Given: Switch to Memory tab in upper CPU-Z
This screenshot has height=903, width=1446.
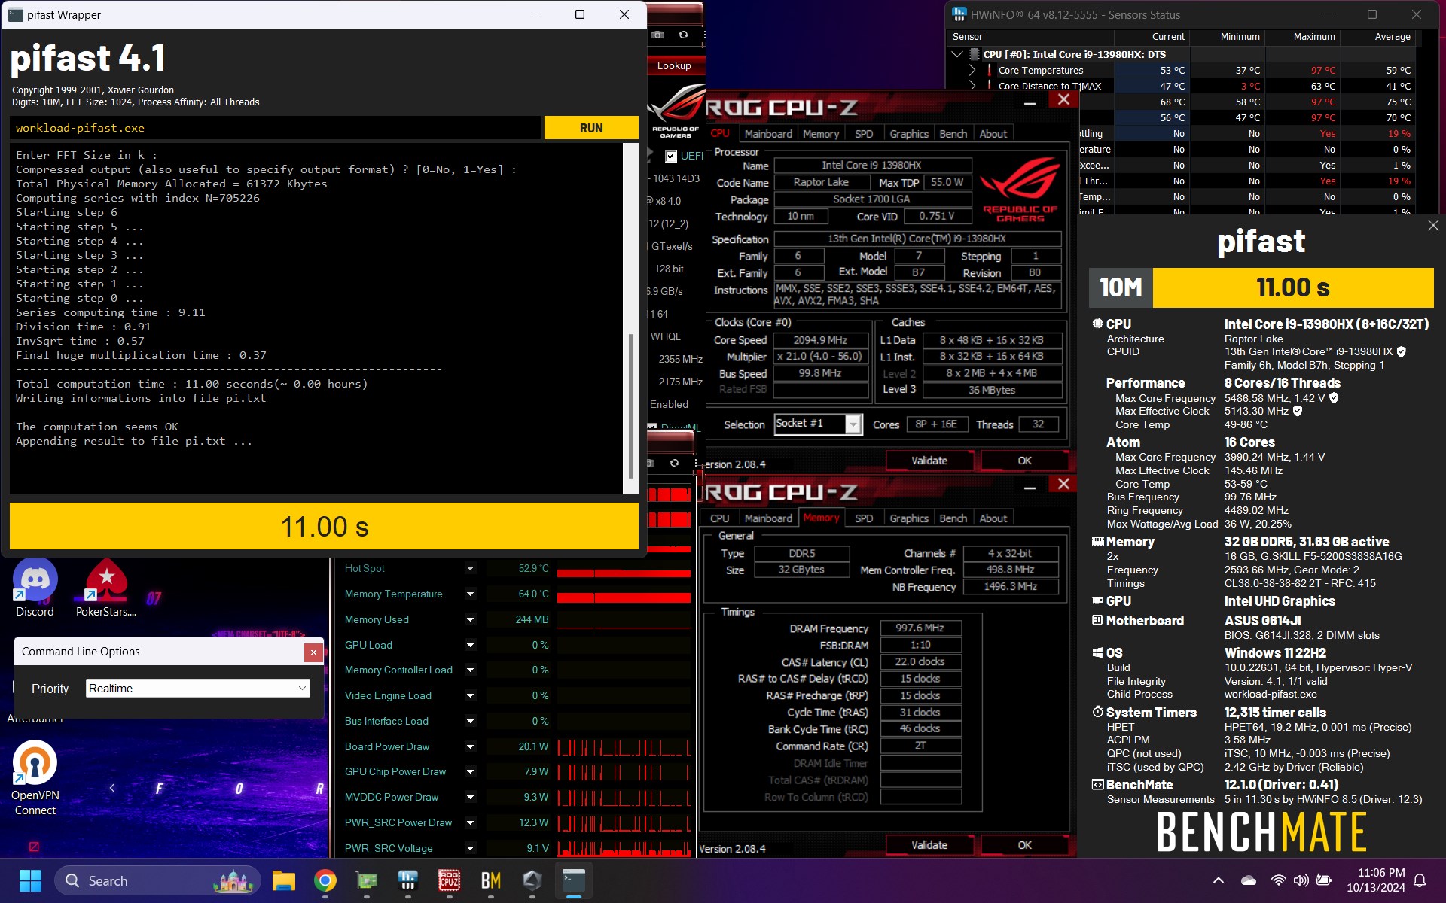Looking at the screenshot, I should coord(821,134).
